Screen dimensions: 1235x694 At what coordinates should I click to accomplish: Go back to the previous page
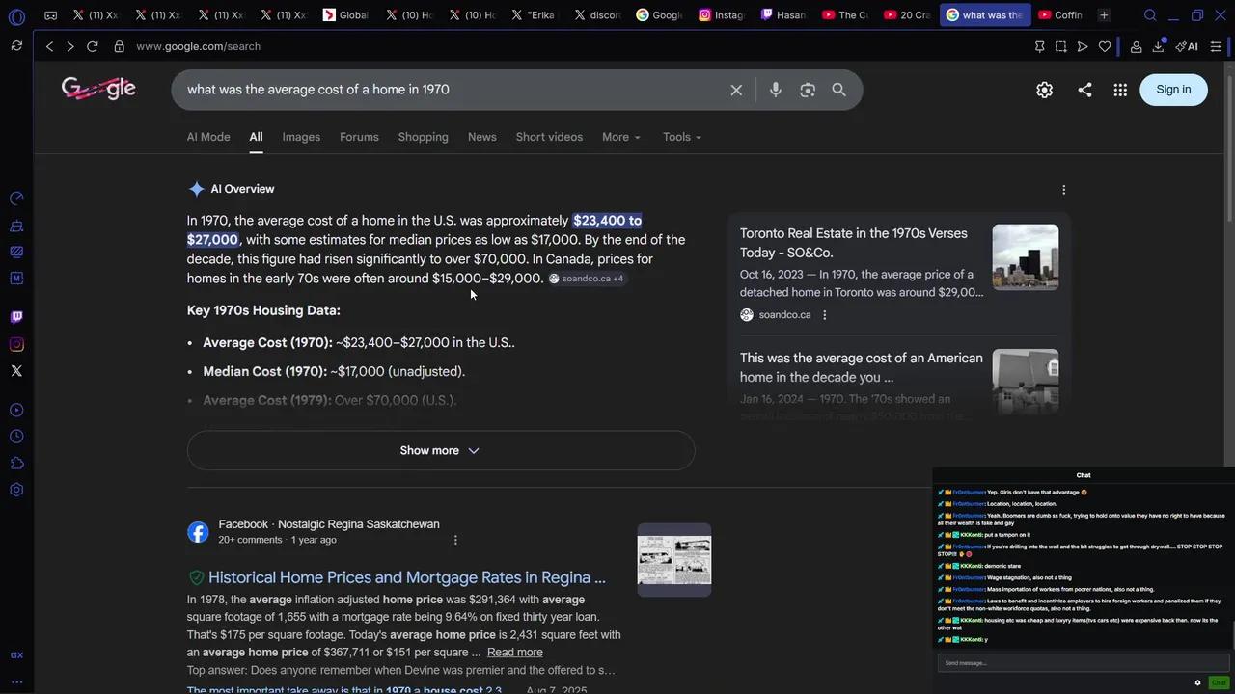click(x=49, y=46)
